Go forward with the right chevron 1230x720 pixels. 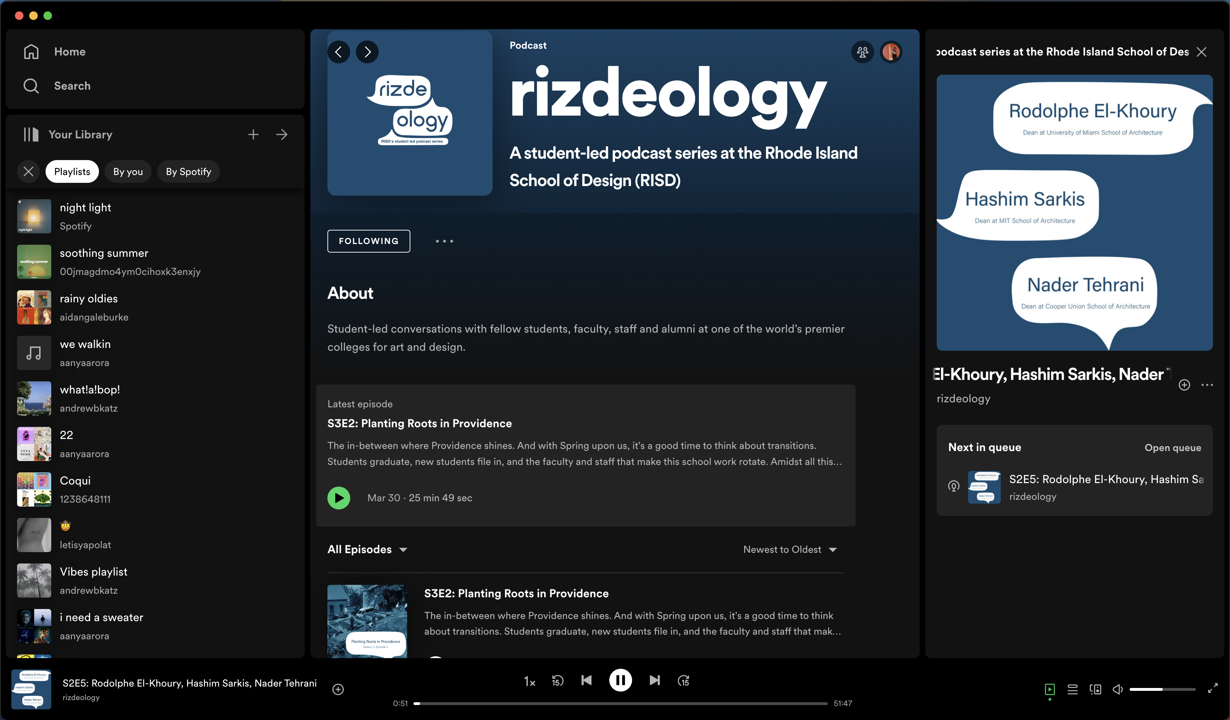coord(367,52)
